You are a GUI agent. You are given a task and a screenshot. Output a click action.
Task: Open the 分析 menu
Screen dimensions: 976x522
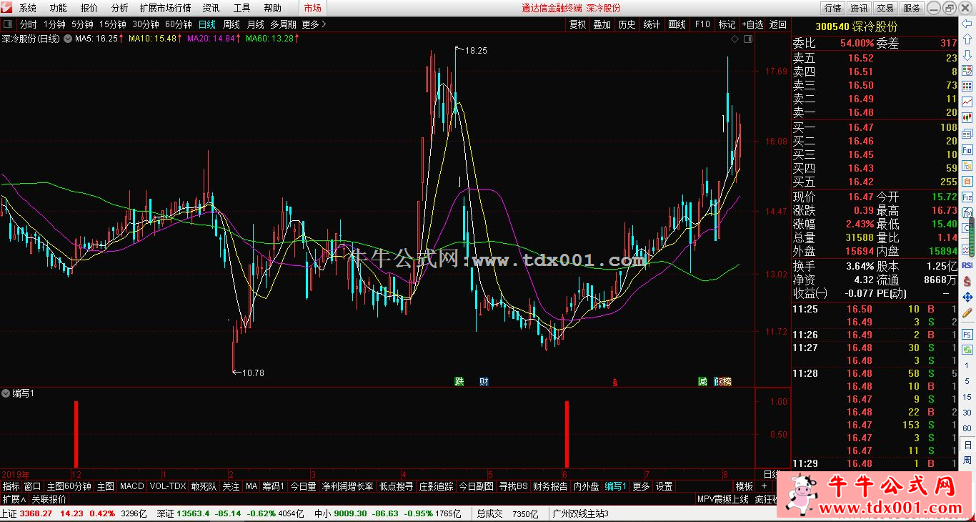coord(120,9)
